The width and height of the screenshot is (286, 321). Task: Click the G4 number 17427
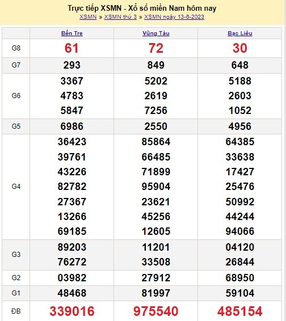coord(240,172)
